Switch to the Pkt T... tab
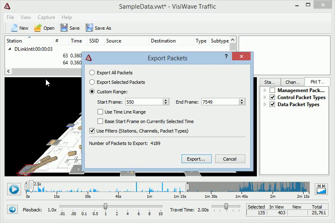335x223 pixels. point(317,82)
